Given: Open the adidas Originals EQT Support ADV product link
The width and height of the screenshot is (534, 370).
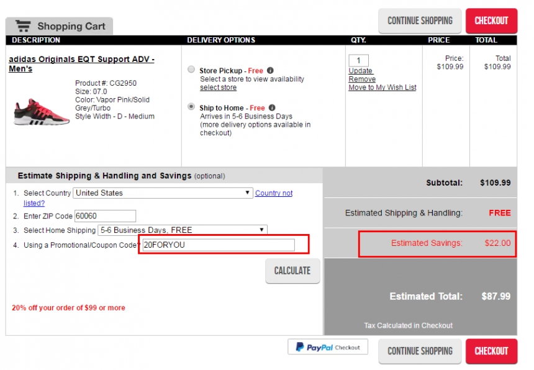Looking at the screenshot, I should pyautogui.click(x=81, y=64).
